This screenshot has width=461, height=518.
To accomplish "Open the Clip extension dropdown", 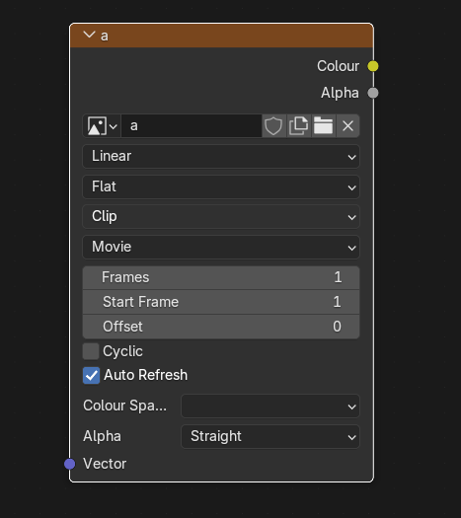I will coord(221,217).
